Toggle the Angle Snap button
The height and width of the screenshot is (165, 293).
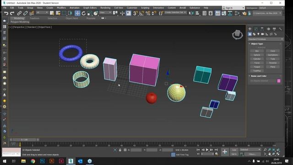pyautogui.click(x=141, y=13)
